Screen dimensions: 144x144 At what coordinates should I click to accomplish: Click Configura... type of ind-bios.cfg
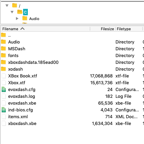(x=127, y=110)
